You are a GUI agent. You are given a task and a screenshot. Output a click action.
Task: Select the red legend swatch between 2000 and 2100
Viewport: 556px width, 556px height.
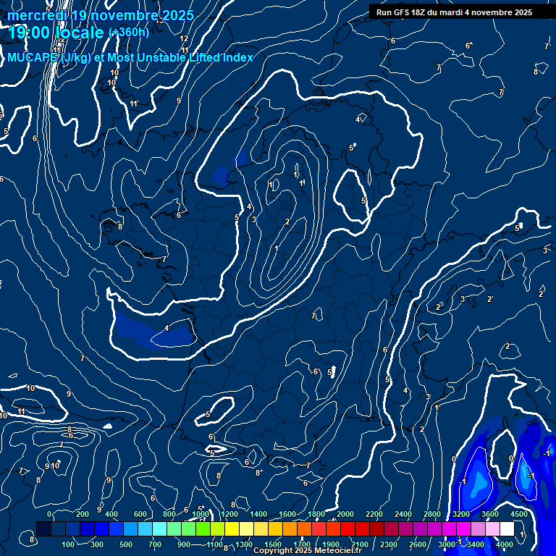click(347, 528)
